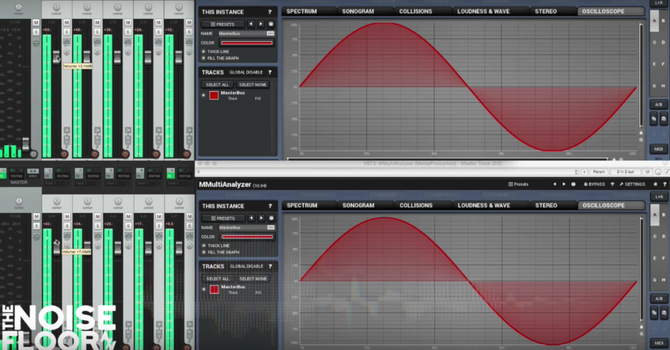Viewport: 670px width, 350px height.
Task: Next preset arrow in MMultiAnalyzer title bar
Action: pos(563,184)
